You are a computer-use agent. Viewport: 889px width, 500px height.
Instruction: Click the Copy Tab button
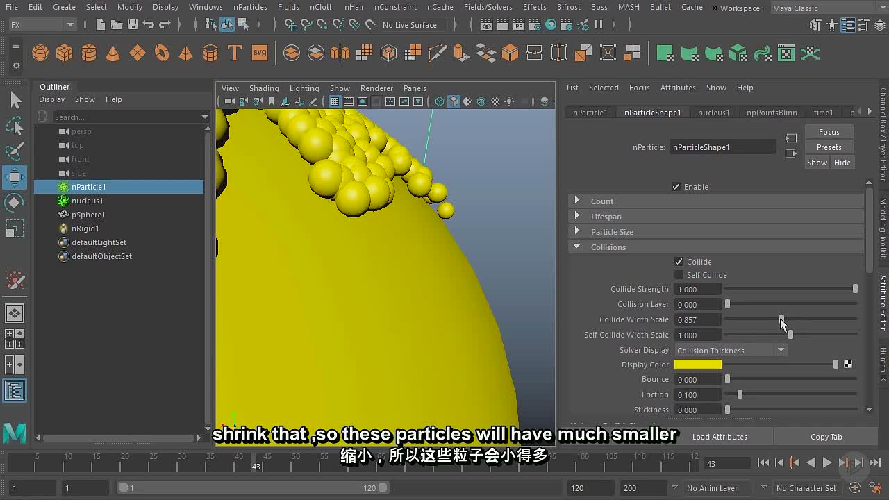(x=826, y=436)
